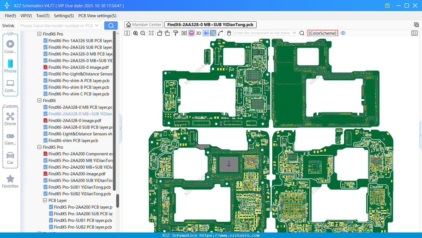Open the ColorScheme selector
This screenshot has width=422, height=238.
tap(322, 33)
